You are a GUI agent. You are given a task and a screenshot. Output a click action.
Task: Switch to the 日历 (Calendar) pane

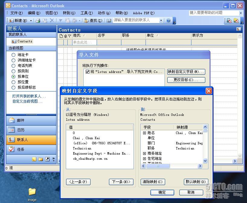31,130
